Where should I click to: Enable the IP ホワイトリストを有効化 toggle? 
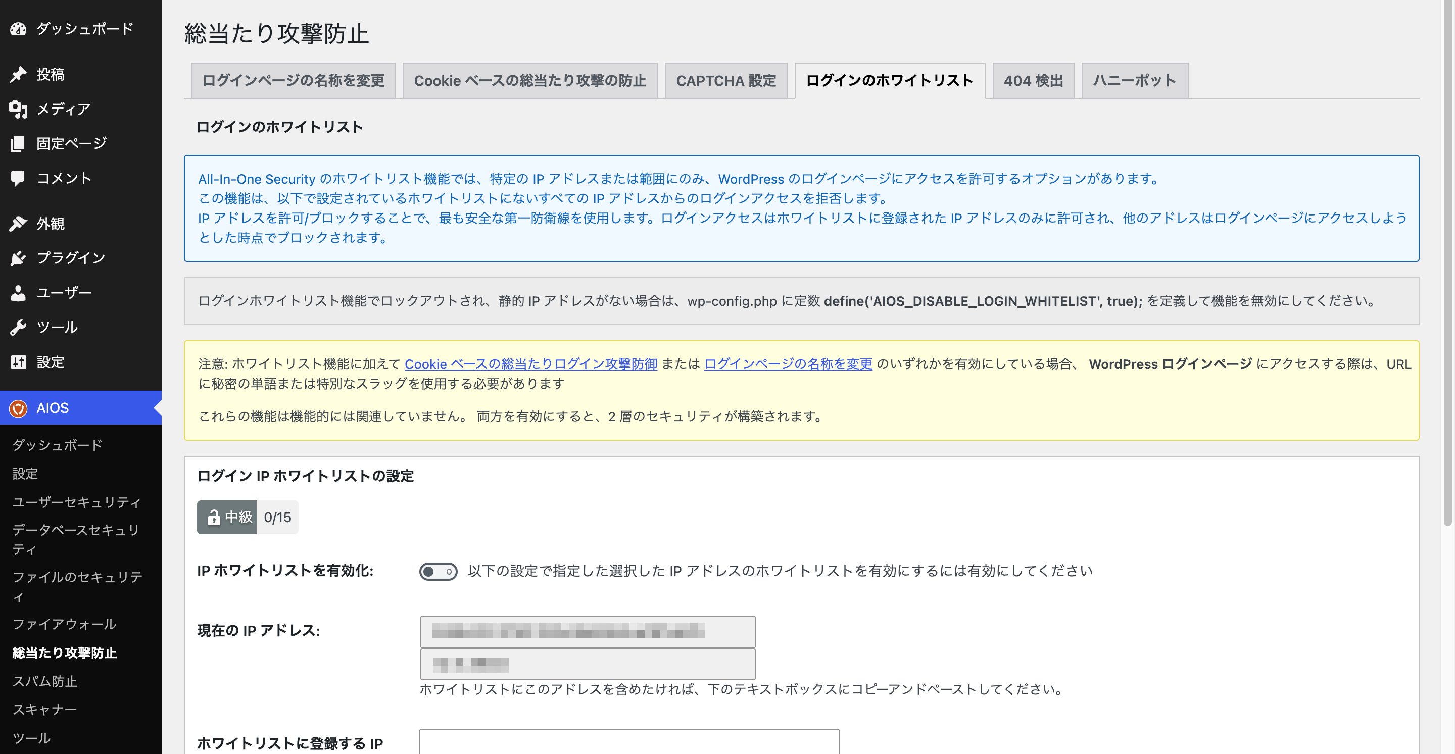438,572
